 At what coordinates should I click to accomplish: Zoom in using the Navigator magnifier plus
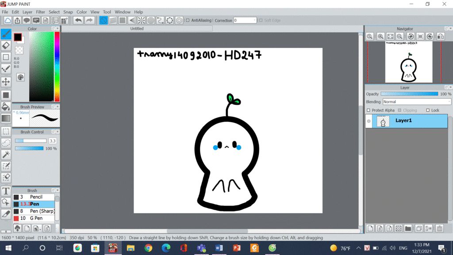tap(380, 36)
